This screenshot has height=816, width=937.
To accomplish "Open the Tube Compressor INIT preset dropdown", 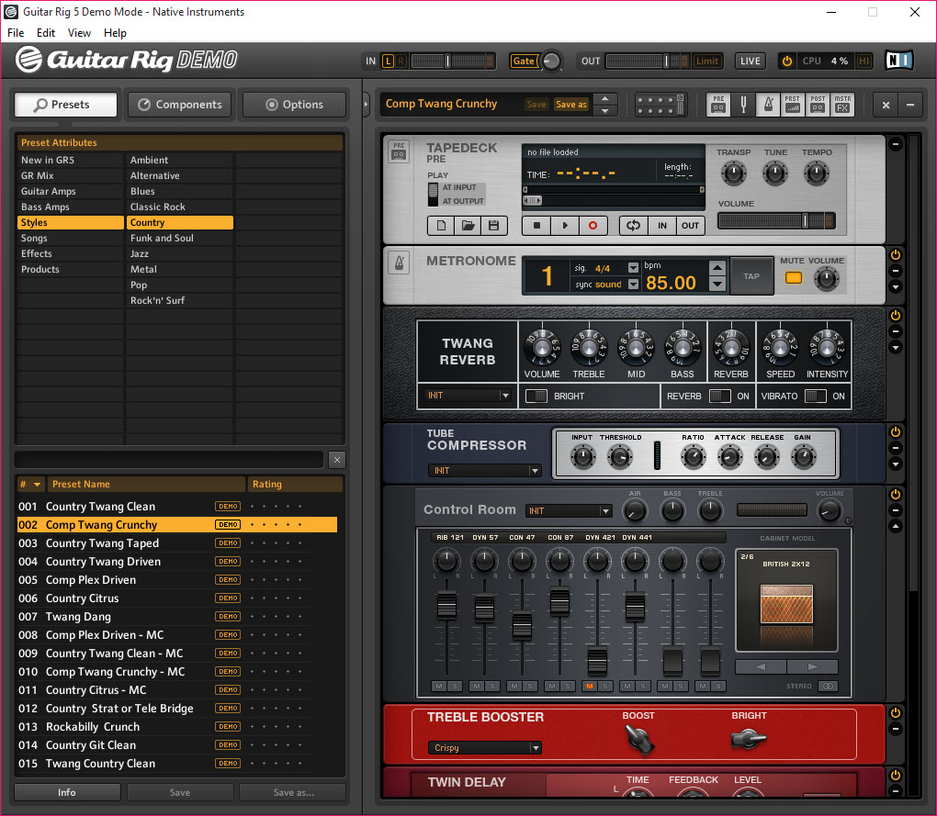I will click(x=484, y=470).
